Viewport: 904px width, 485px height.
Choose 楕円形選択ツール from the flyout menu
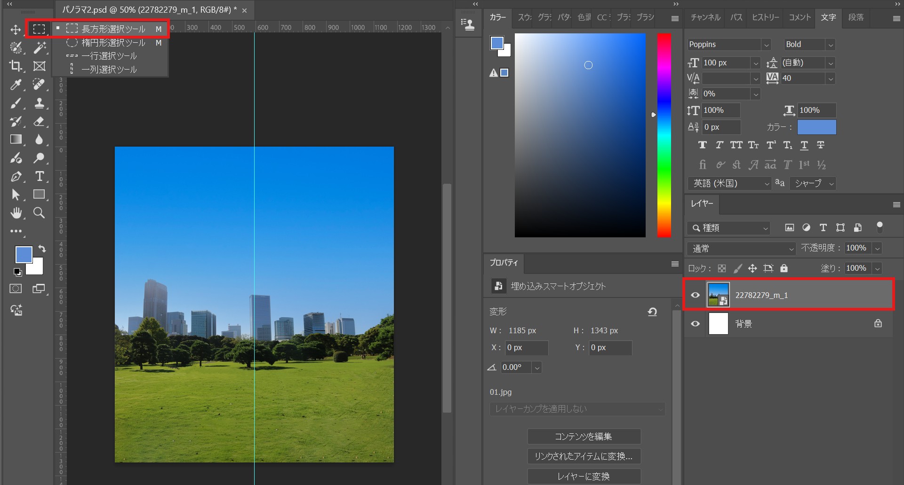pyautogui.click(x=113, y=43)
